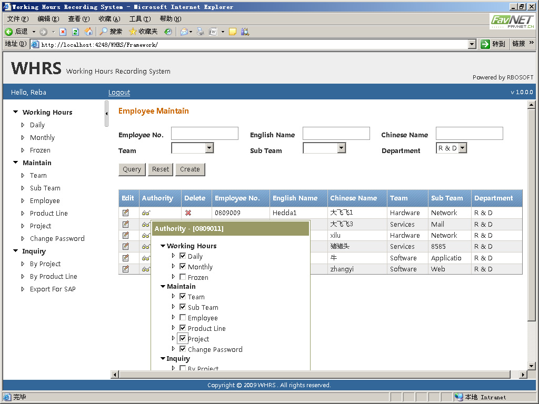This screenshot has width=539, height=404.
Task: Click the Employee No. input field
Action: pyautogui.click(x=205, y=133)
